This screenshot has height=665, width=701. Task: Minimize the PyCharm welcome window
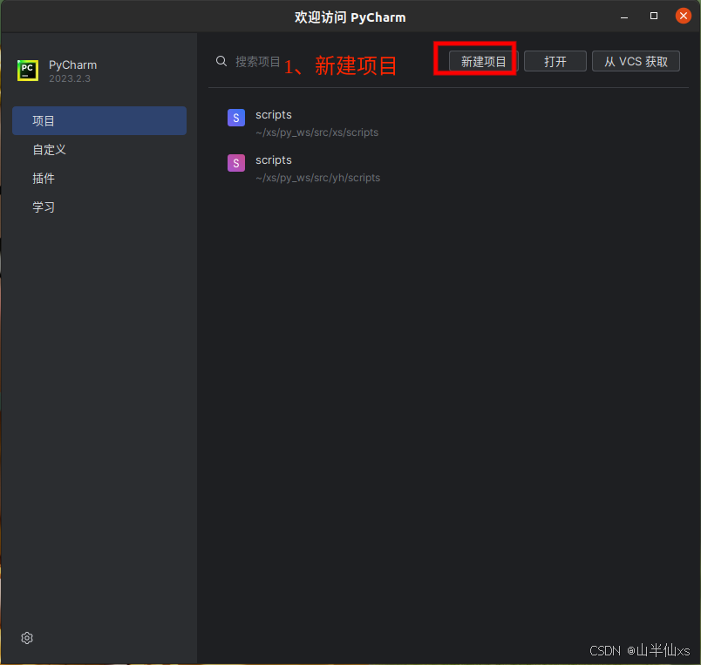624,17
